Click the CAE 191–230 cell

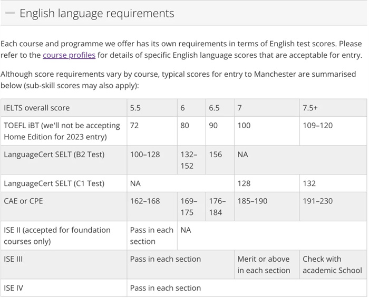[x=333, y=207]
